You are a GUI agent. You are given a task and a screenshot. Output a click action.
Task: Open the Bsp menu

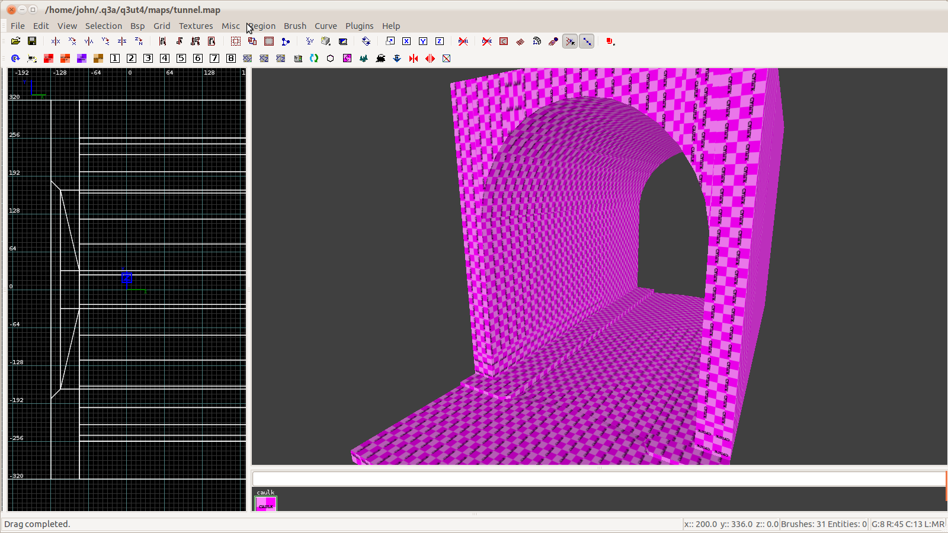[x=137, y=26]
